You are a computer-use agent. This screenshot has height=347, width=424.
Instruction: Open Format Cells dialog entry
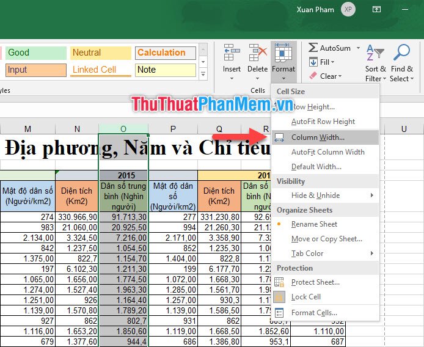coord(325,313)
